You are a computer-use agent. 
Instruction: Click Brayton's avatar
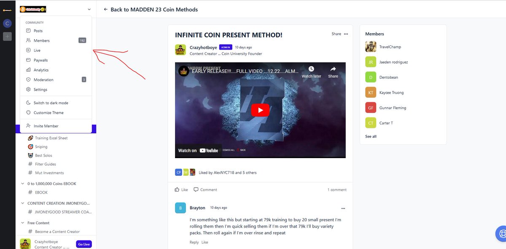[x=180, y=208]
